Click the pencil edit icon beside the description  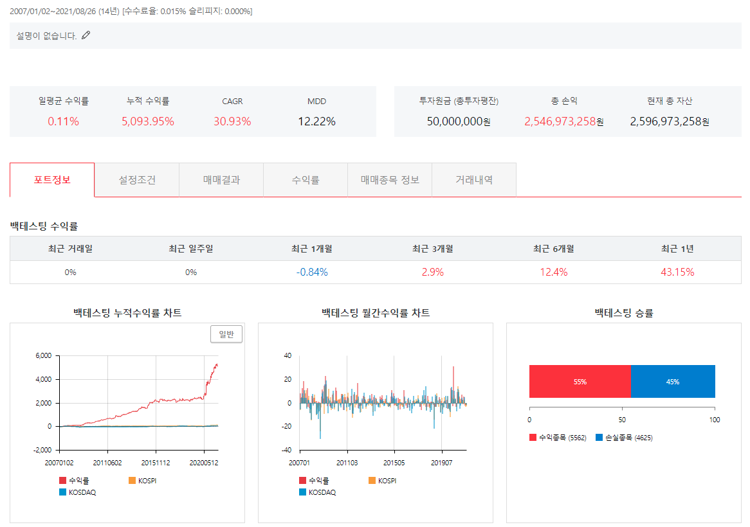(x=86, y=35)
